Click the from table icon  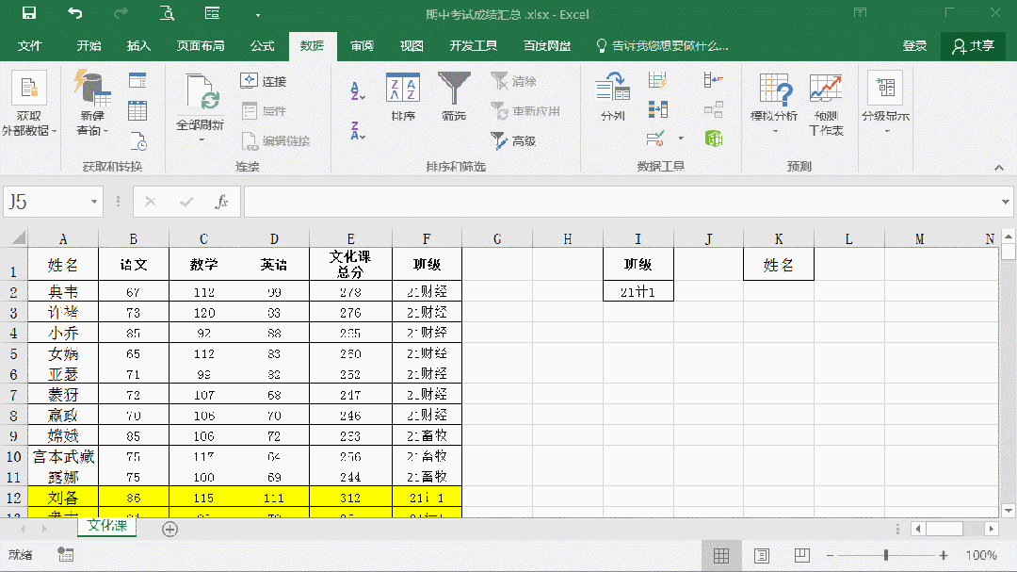click(x=137, y=110)
